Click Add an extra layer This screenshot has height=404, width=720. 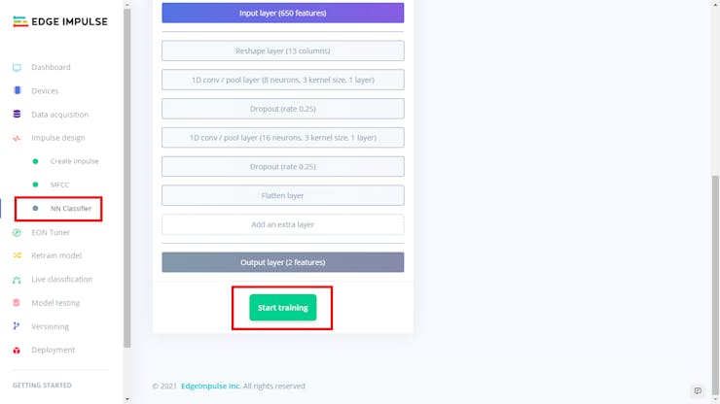pos(282,224)
